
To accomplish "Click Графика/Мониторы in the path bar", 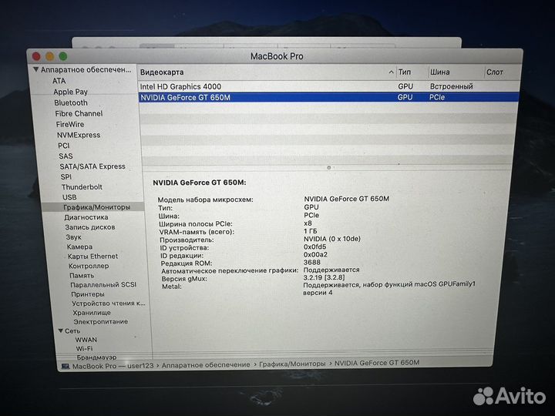I will tap(292, 364).
